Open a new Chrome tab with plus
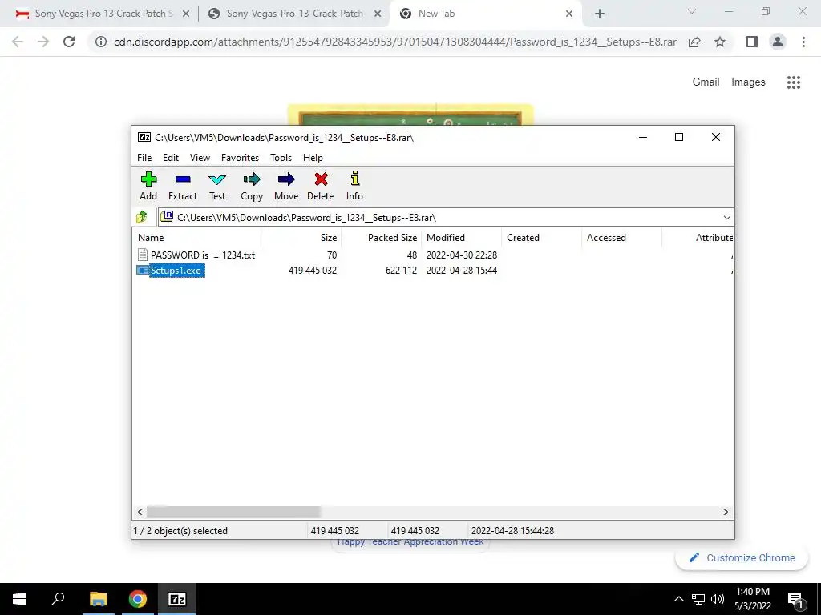 [x=600, y=14]
